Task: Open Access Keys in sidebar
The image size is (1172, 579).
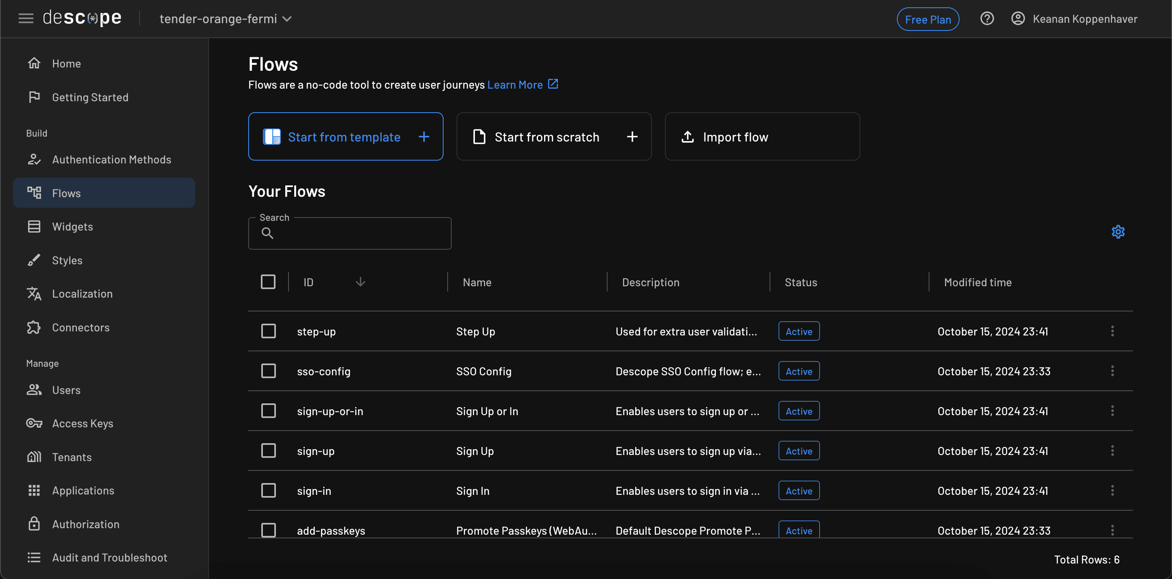Action: click(82, 423)
